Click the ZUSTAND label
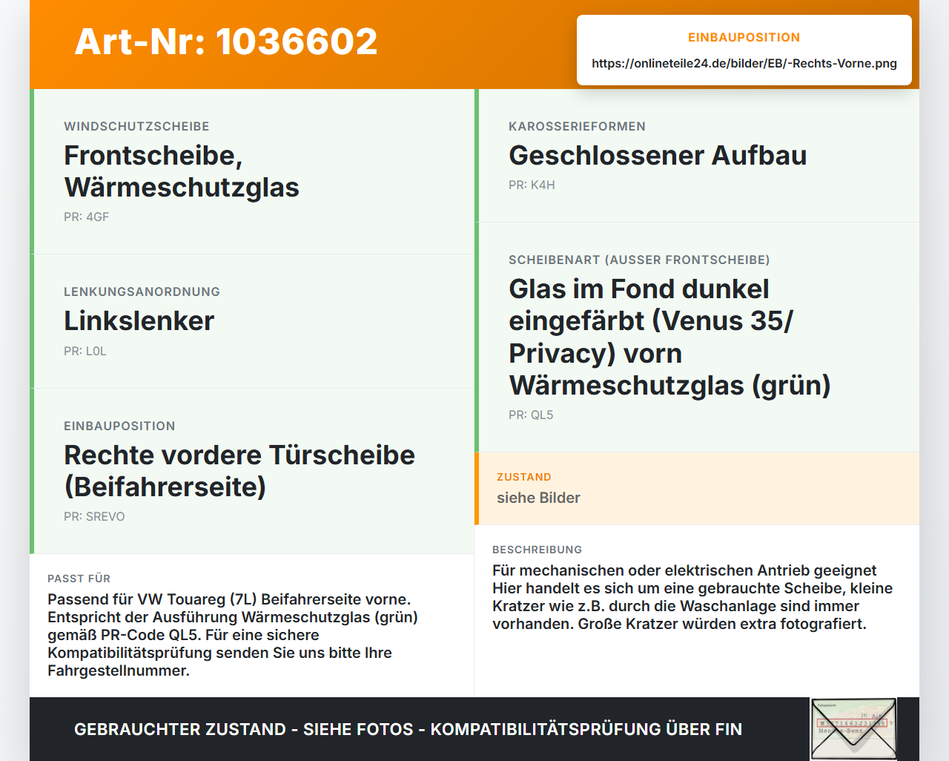Viewport: 949px width, 761px height. 524,477
